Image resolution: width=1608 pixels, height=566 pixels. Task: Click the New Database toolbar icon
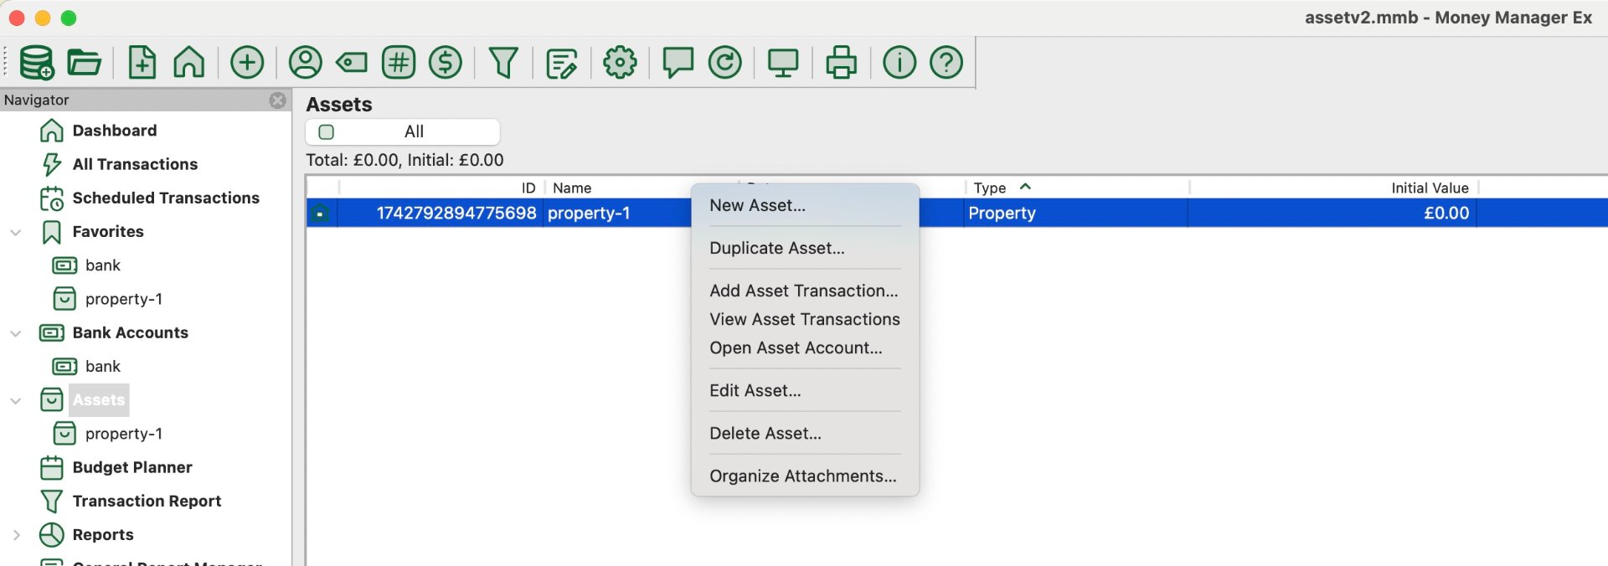(36, 63)
